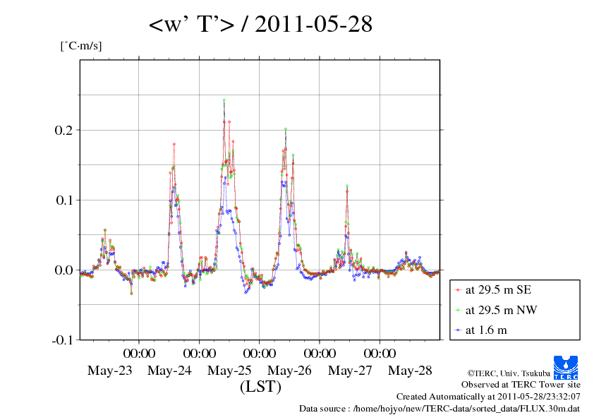Click the y-axis unit label "[°C·m/s]"

[x=81, y=46]
